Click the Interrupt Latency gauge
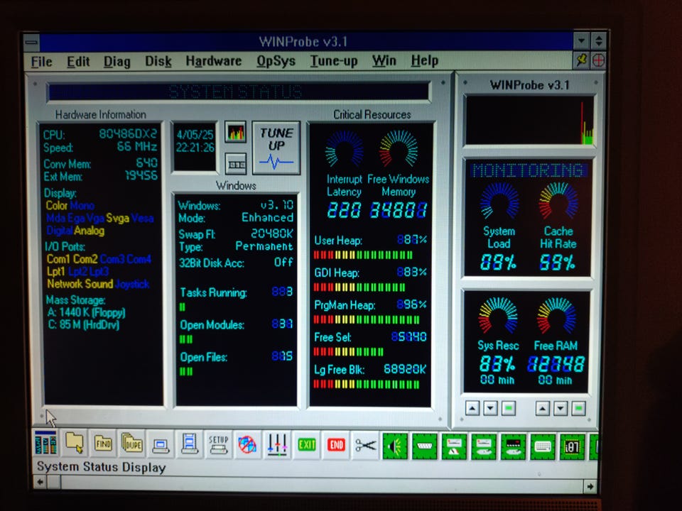Screen dimensions: 682x511 344,150
